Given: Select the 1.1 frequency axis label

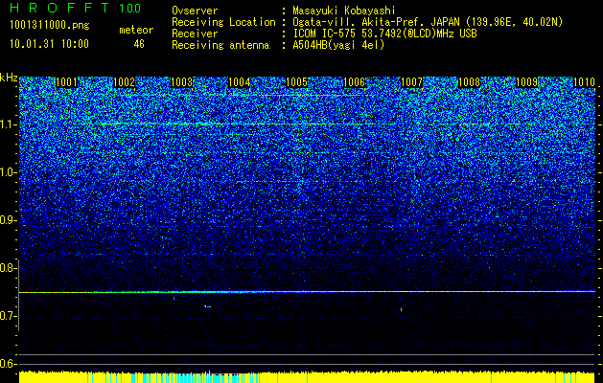Looking at the screenshot, I should 8,124.
